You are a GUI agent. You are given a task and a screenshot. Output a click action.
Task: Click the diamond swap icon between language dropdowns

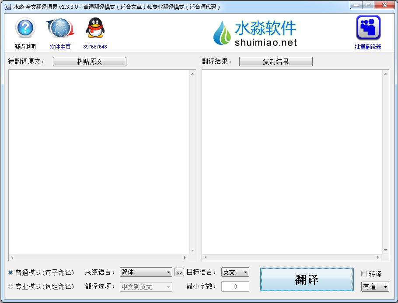[178, 272]
